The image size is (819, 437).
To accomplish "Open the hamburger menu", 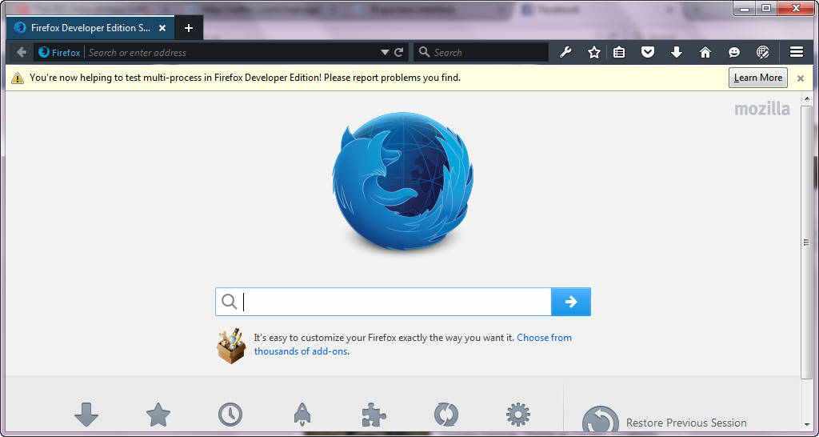I will (x=796, y=52).
